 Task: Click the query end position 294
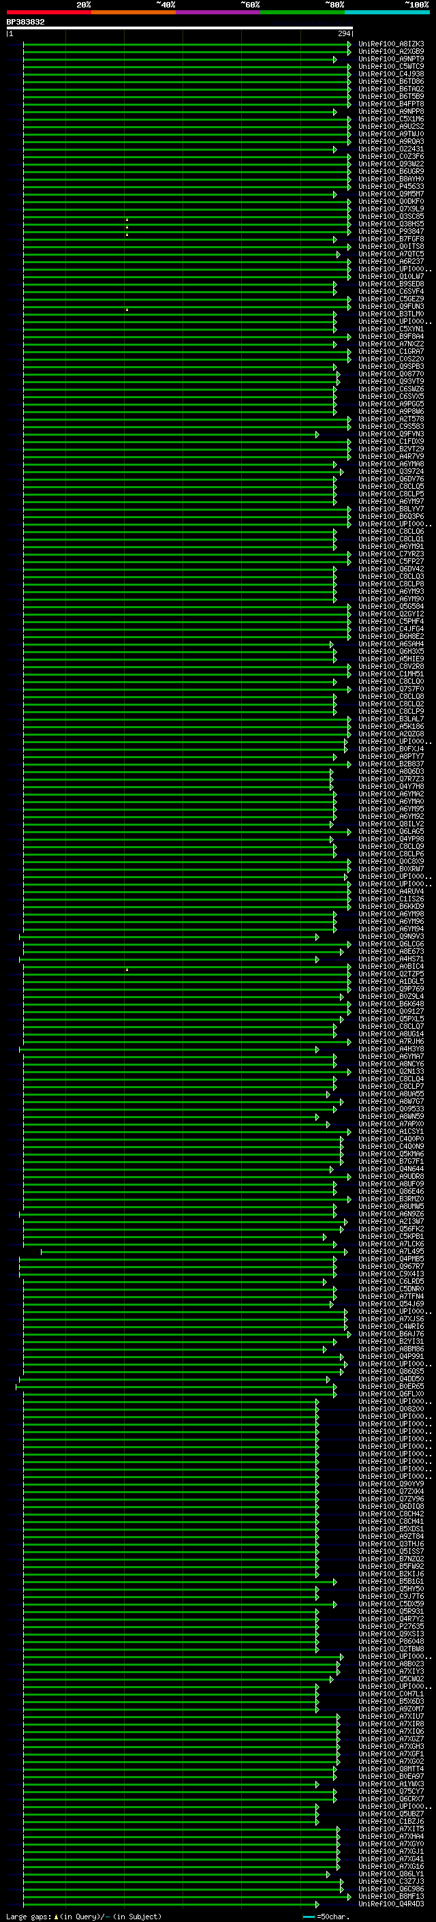pos(343,33)
